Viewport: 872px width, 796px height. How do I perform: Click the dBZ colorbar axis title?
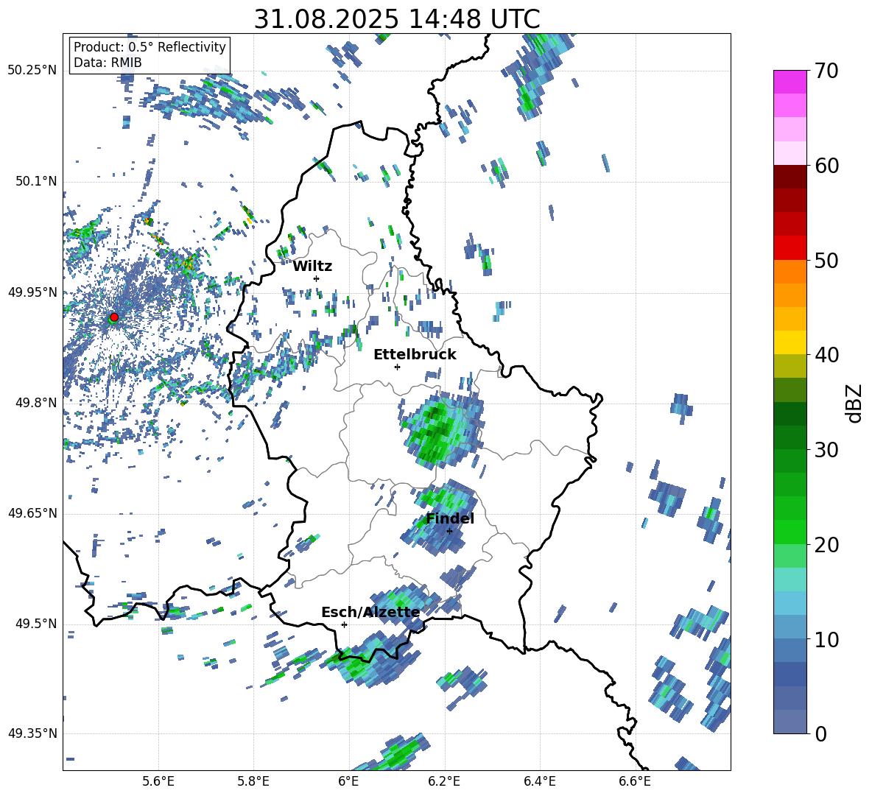tap(855, 403)
